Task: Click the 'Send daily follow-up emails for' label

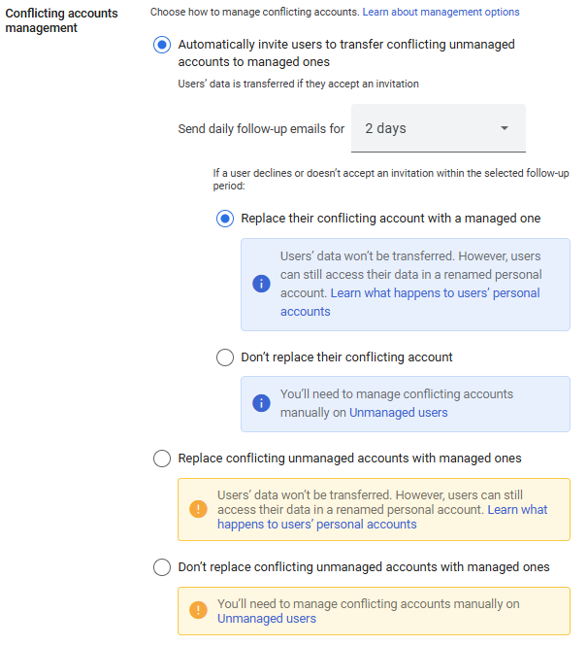Action: 261,128
